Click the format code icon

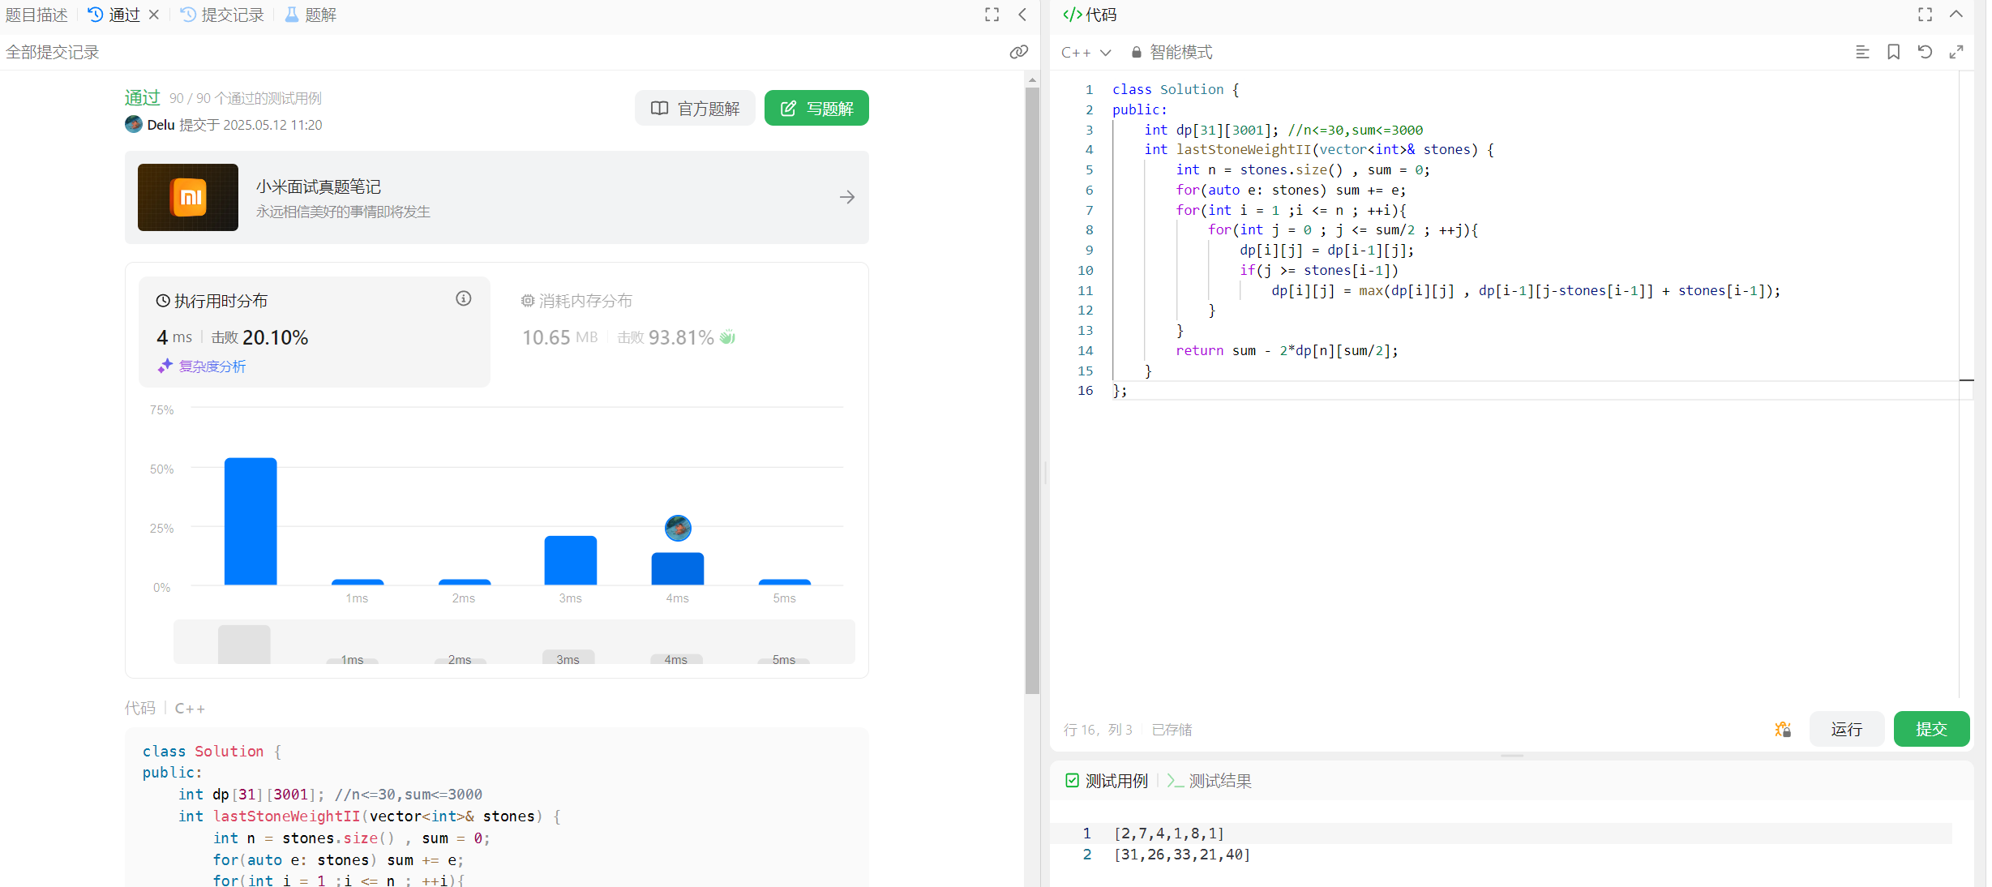point(1862,52)
